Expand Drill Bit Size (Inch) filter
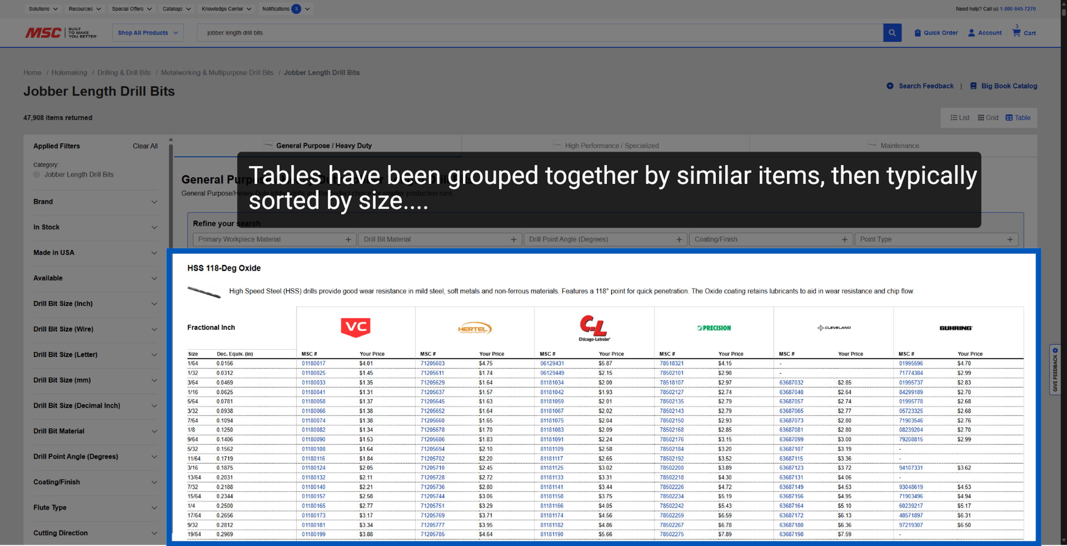This screenshot has height=546, width=1067. (x=95, y=304)
